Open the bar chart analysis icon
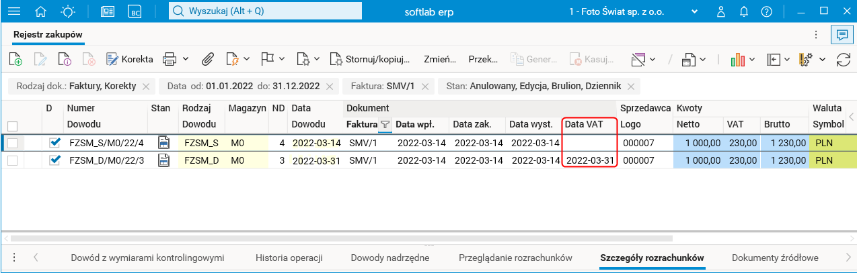Screen dimensions: 857x273 [739, 59]
